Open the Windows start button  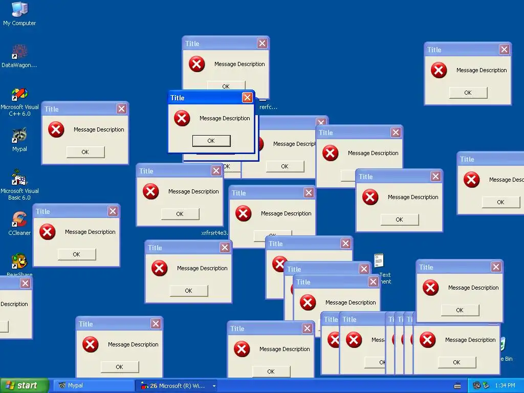click(24, 386)
